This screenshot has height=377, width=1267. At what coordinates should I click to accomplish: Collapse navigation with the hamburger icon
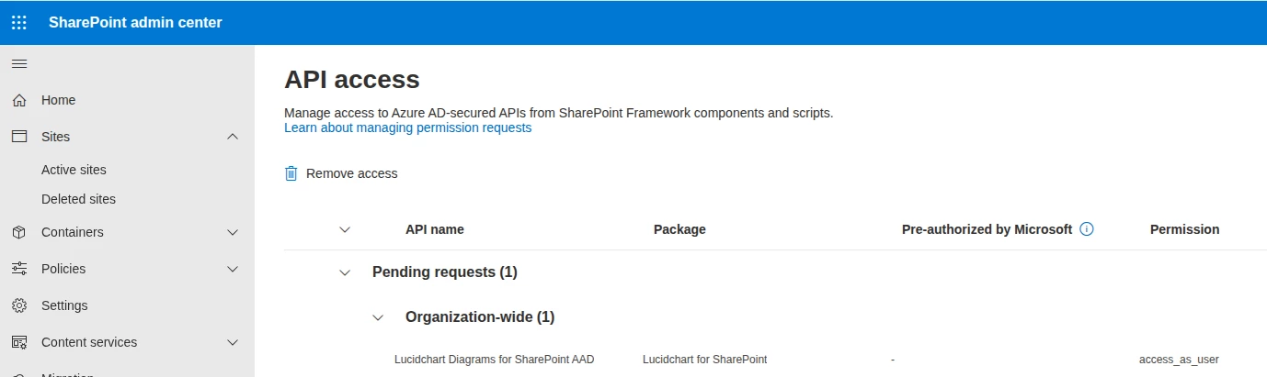click(19, 63)
